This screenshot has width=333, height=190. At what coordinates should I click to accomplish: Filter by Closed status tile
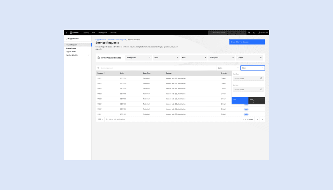249,58
